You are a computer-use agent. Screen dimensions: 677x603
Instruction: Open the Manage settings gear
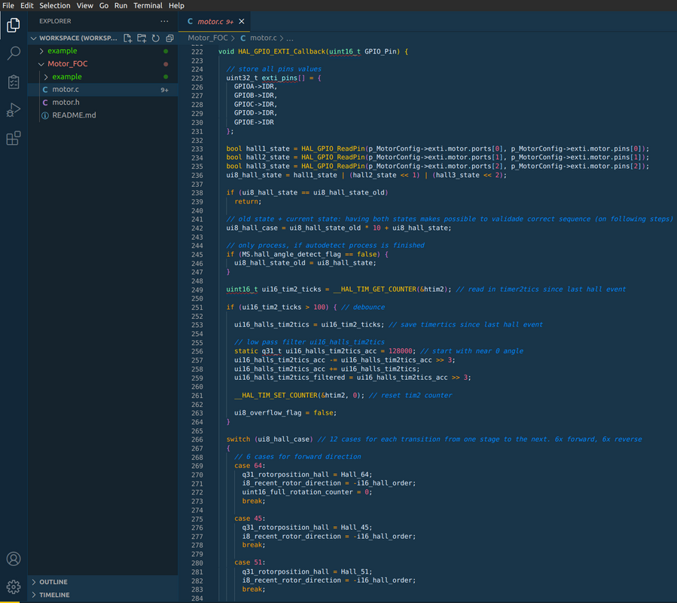[14, 586]
